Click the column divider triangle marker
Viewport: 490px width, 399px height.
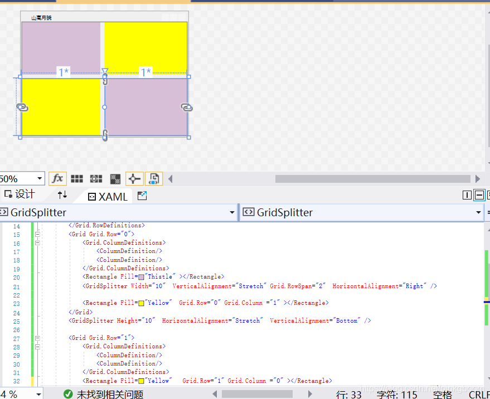pyautogui.click(x=105, y=71)
